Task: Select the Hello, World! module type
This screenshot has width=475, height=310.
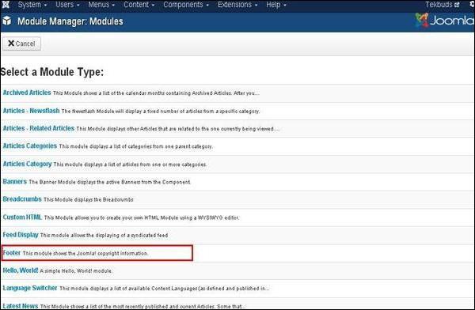Action: (21, 270)
